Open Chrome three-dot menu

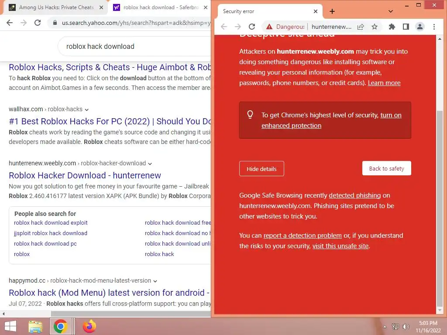(x=434, y=27)
